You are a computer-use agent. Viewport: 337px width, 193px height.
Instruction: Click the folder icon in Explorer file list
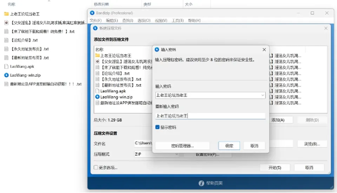click(6, 14)
